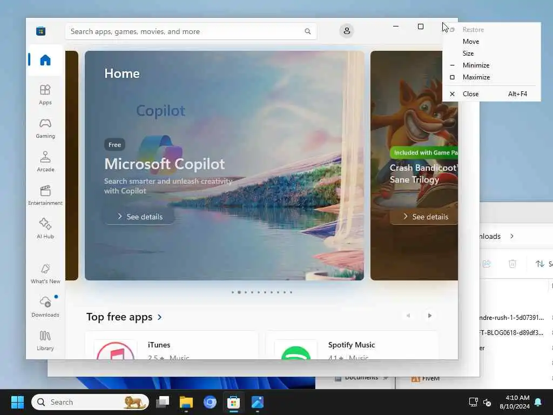
Task: Click the search magnifier icon in Store
Action: pyautogui.click(x=307, y=31)
